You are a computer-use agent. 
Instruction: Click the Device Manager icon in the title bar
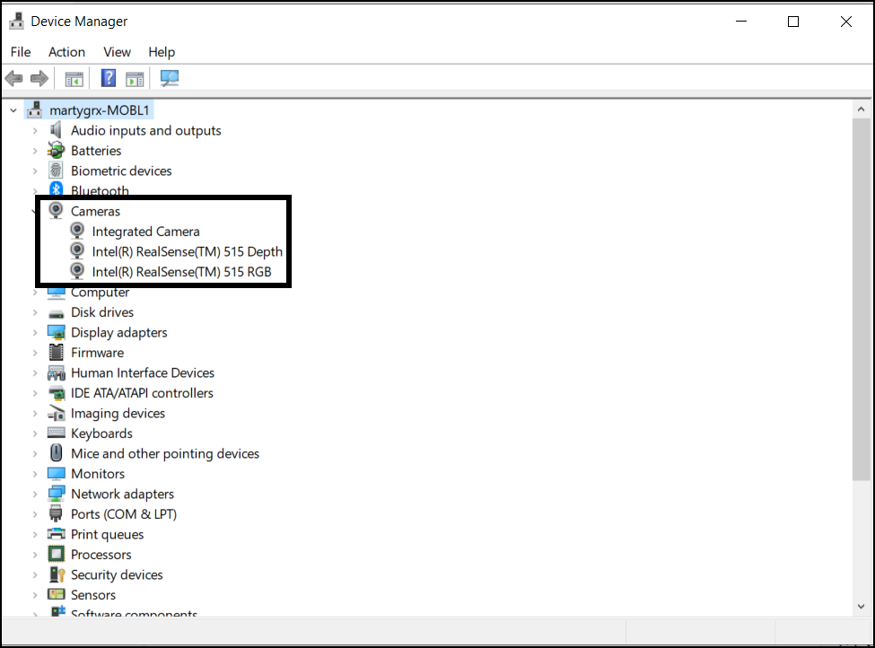16,20
